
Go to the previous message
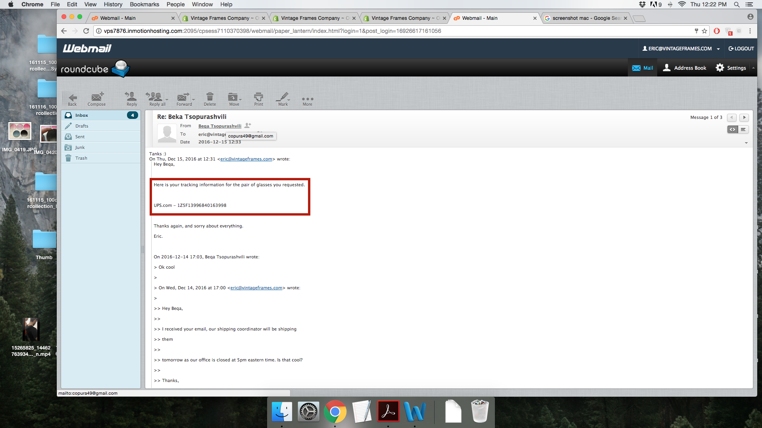point(732,118)
